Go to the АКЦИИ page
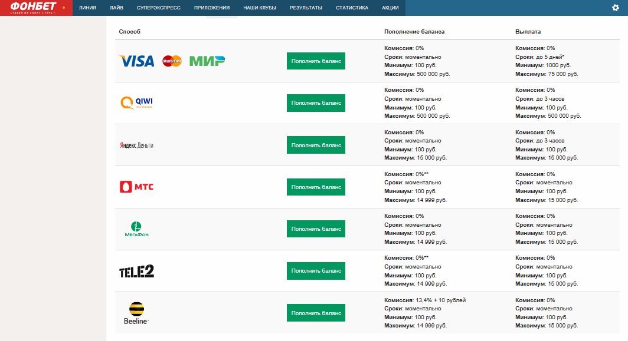This screenshot has height=341, width=628. tap(390, 8)
